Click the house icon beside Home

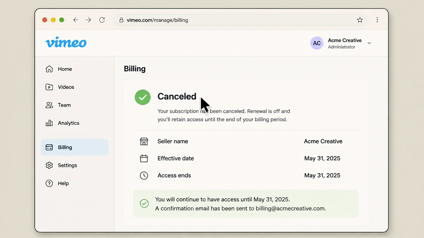(x=49, y=69)
